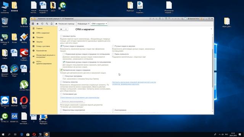The height and width of the screenshot is (137, 244).
Task: Close the CRM и маркетинг tab
Action: click(106, 24)
